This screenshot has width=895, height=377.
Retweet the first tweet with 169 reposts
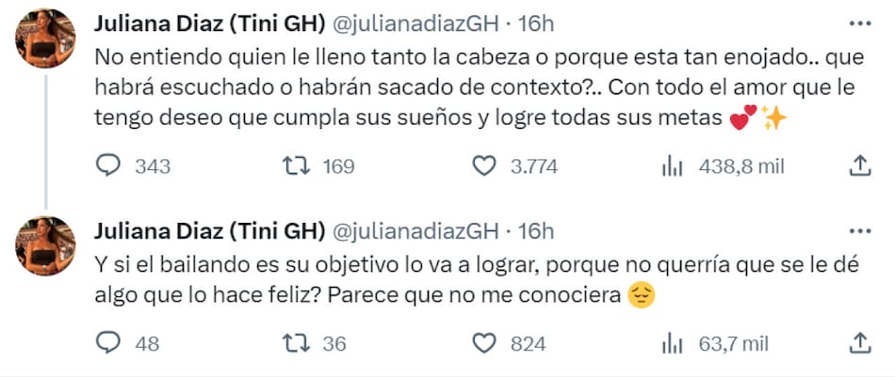(296, 166)
